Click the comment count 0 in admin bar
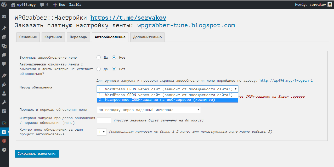 (47, 5)
